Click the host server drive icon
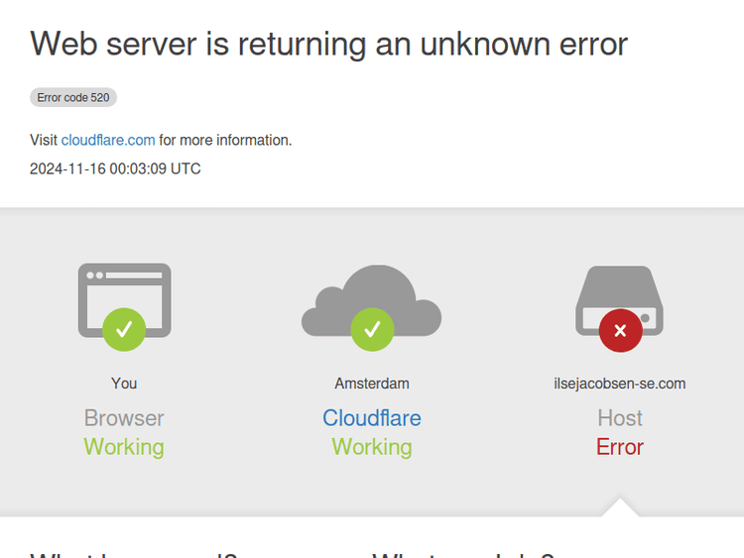 [620, 292]
